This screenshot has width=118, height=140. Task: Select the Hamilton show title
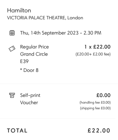pos(19,10)
